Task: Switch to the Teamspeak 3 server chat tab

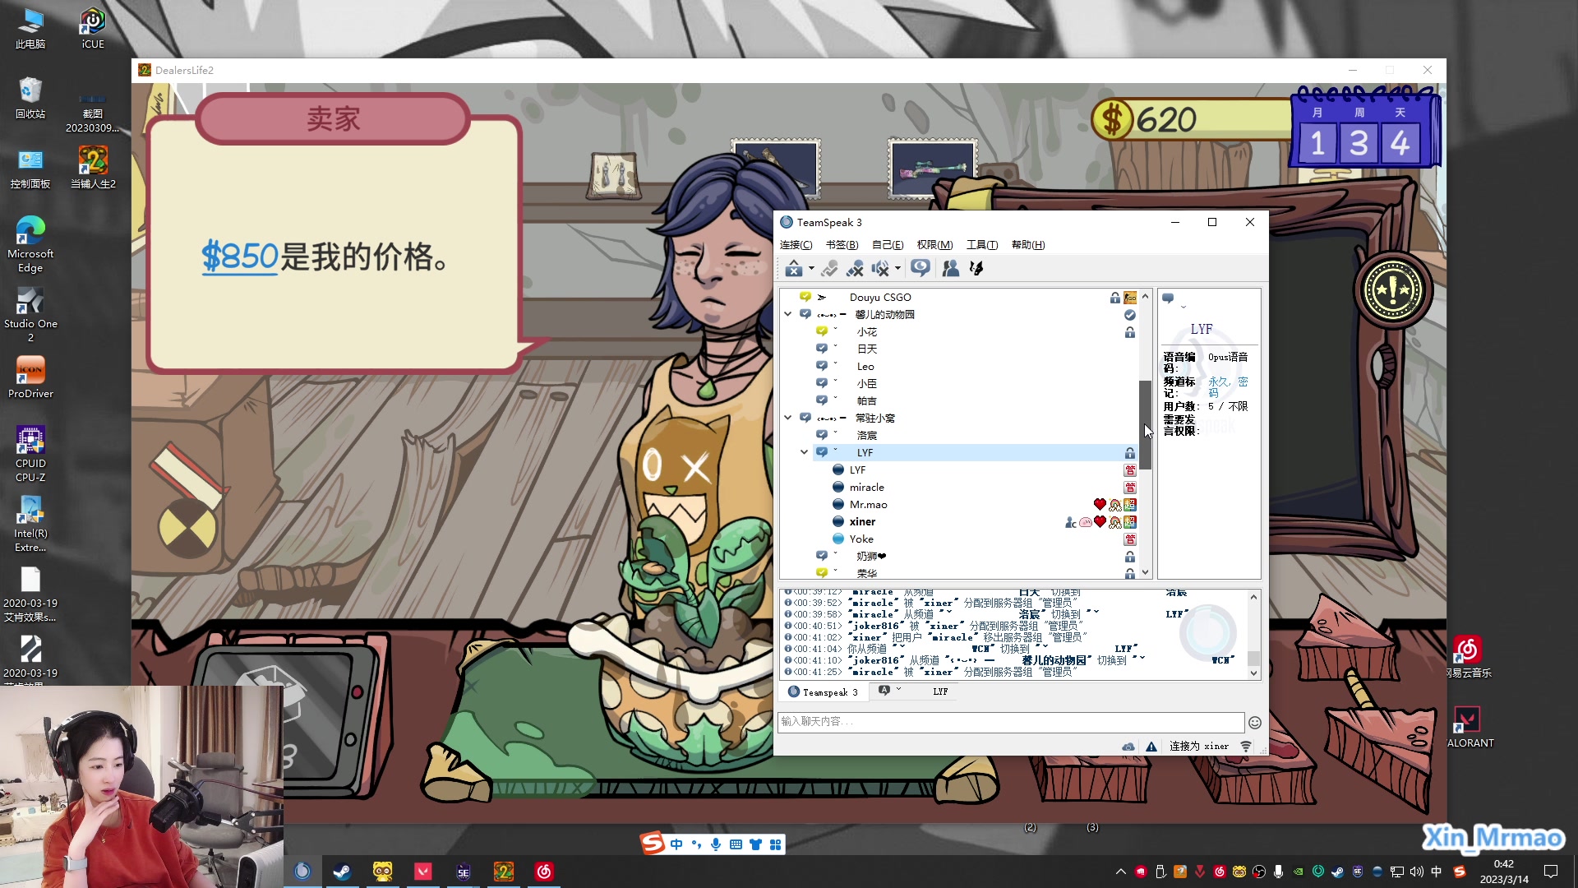Action: click(823, 692)
